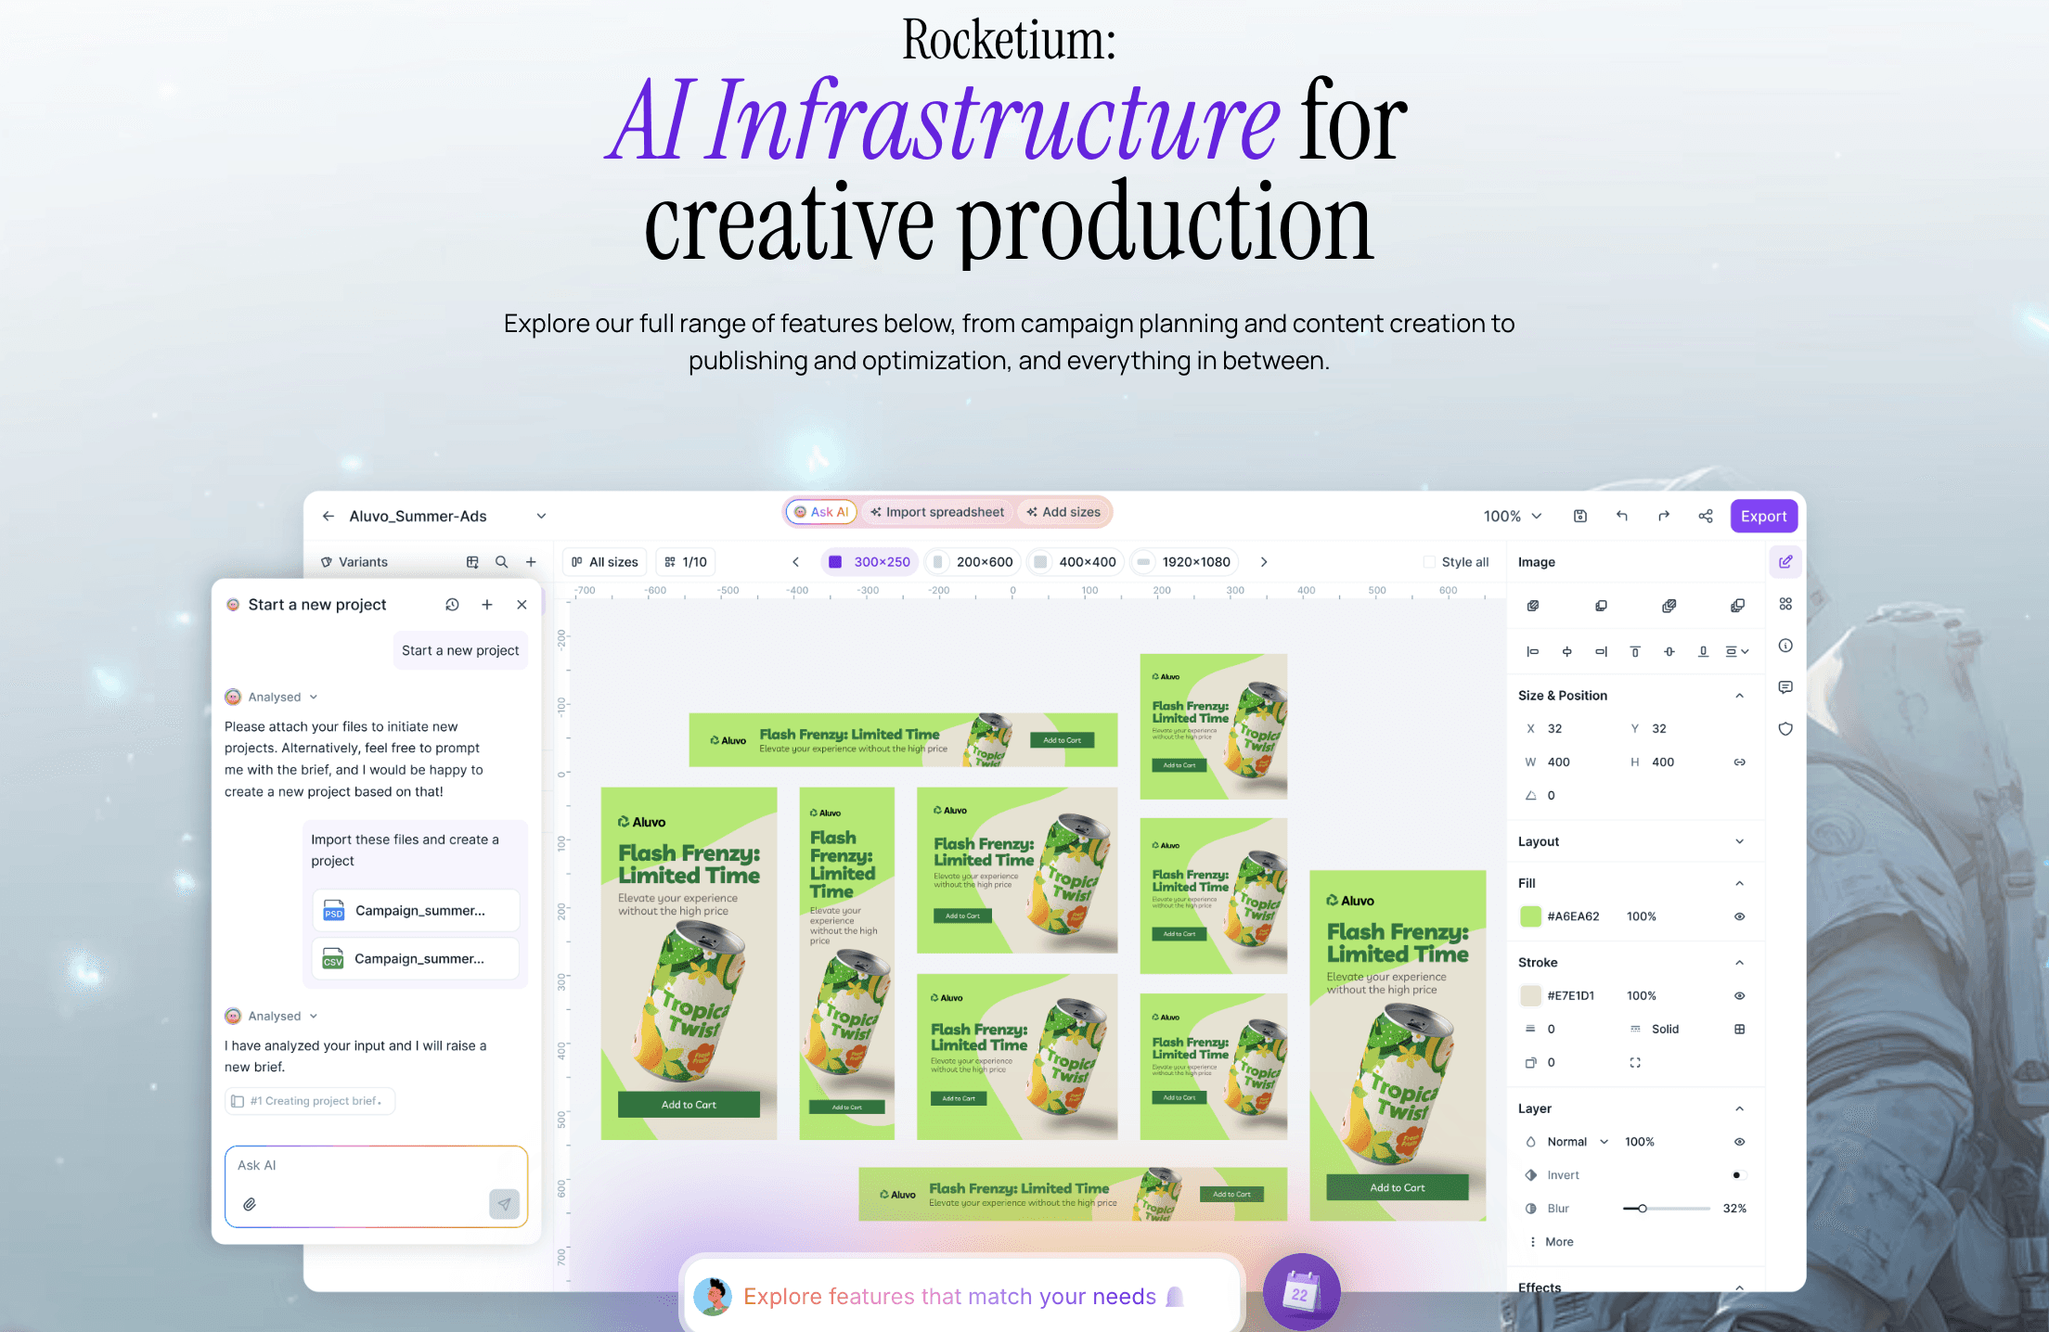Screen dimensions: 2049x1332
Task: Click the #A6EA62 fill color swatch
Action: point(1530,916)
